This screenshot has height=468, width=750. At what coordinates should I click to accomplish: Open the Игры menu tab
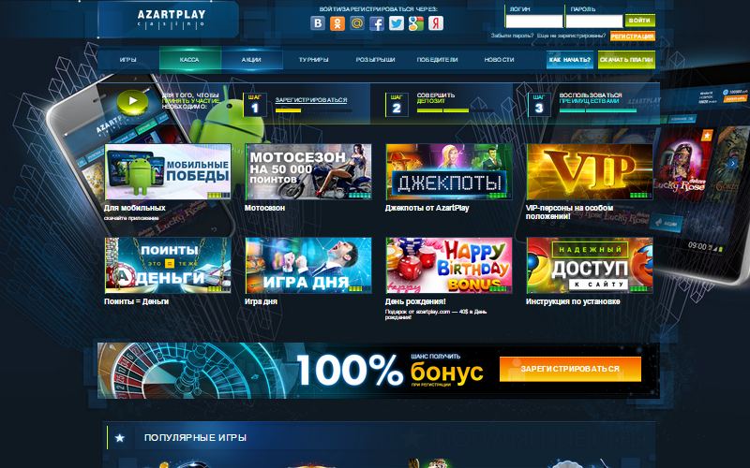pos(127,60)
